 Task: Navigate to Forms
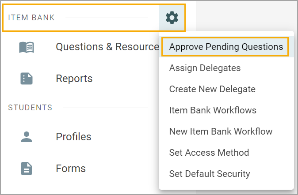[71, 169]
